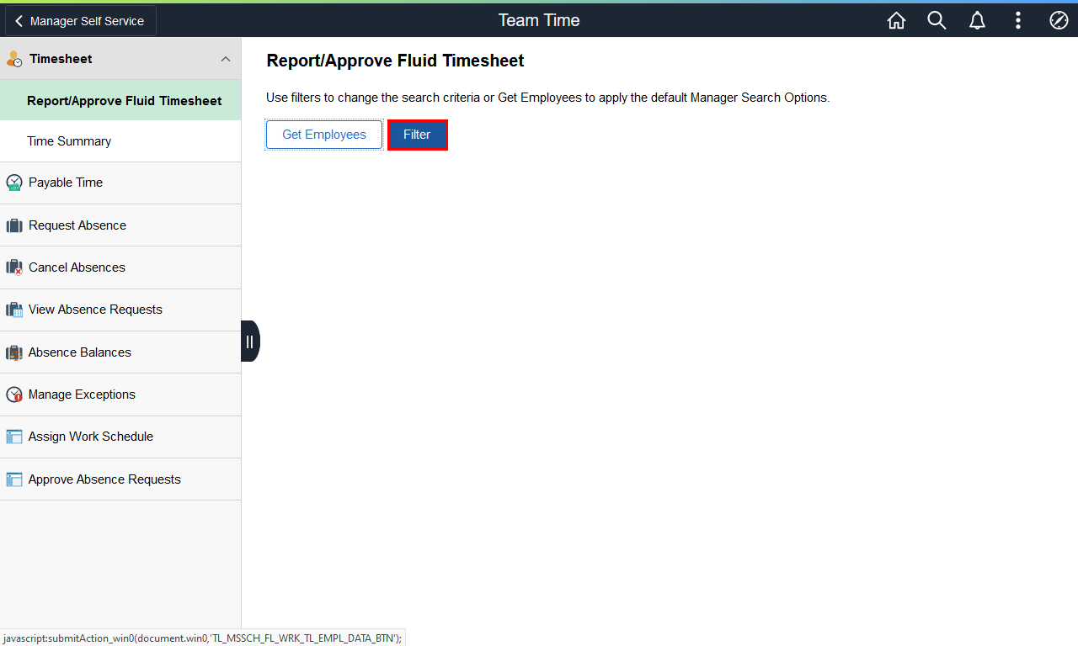Collapse the left navigation panel handle
This screenshot has height=646, width=1078.
click(249, 342)
